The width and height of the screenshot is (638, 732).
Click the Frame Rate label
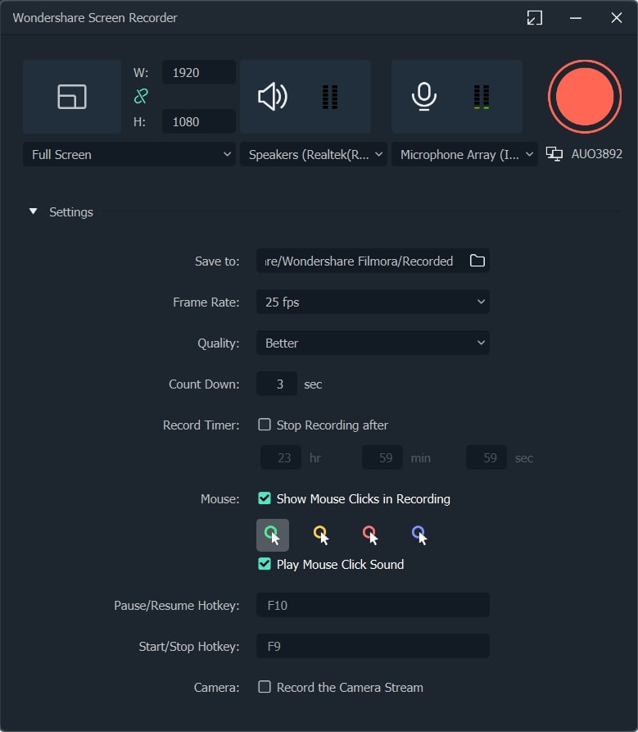206,302
